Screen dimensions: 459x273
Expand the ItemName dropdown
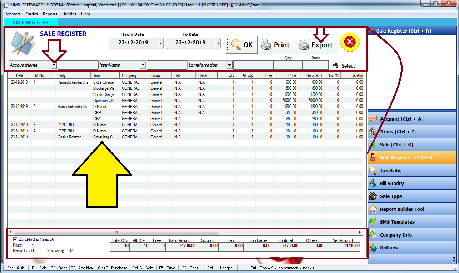[x=144, y=65]
